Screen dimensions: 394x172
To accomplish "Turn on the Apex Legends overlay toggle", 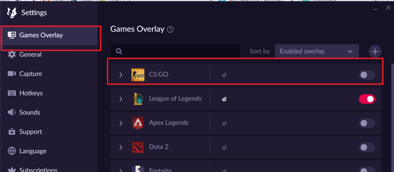I will (x=367, y=123).
